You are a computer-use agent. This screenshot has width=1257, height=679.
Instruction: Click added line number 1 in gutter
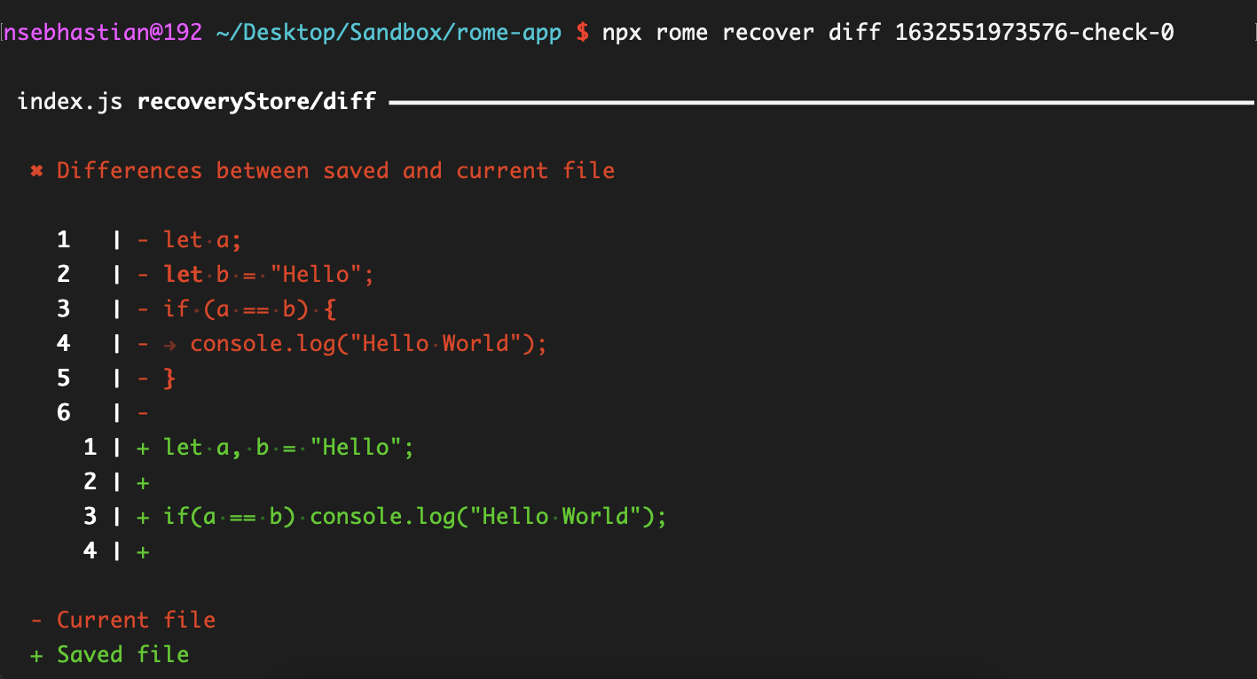pos(90,448)
